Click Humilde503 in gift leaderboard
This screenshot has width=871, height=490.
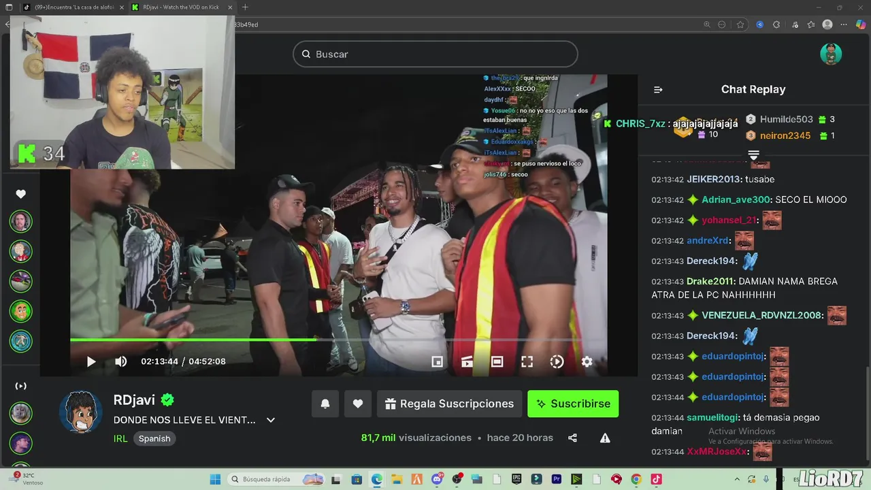point(786,119)
